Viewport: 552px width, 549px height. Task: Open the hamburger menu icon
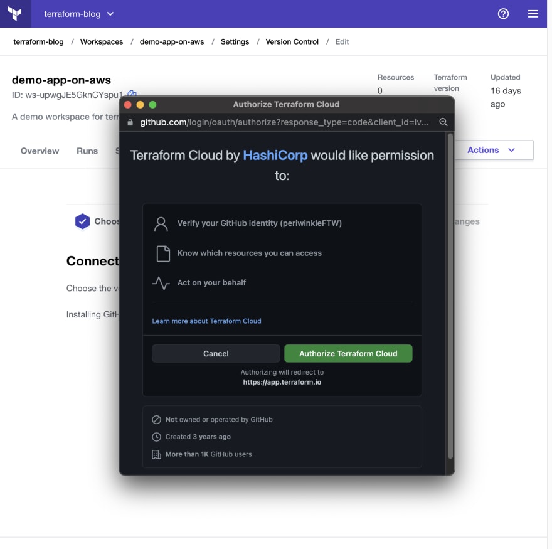(533, 14)
